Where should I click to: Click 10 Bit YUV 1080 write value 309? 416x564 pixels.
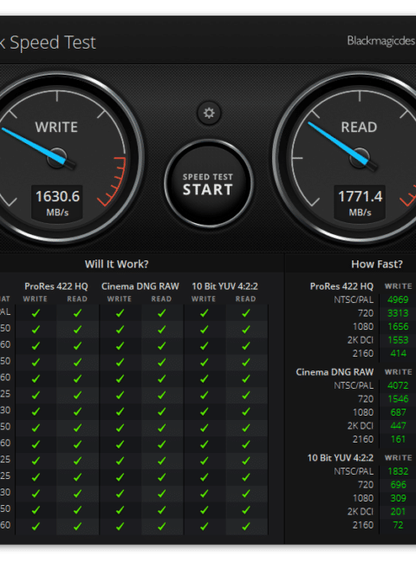399,499
